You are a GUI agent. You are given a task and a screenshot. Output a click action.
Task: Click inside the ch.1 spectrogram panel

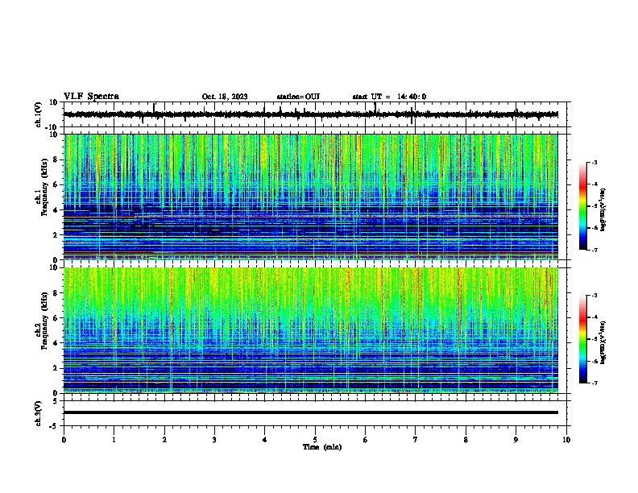310,197
